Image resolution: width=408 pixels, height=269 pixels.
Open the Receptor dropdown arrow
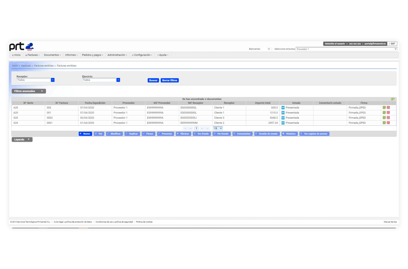coord(53,80)
